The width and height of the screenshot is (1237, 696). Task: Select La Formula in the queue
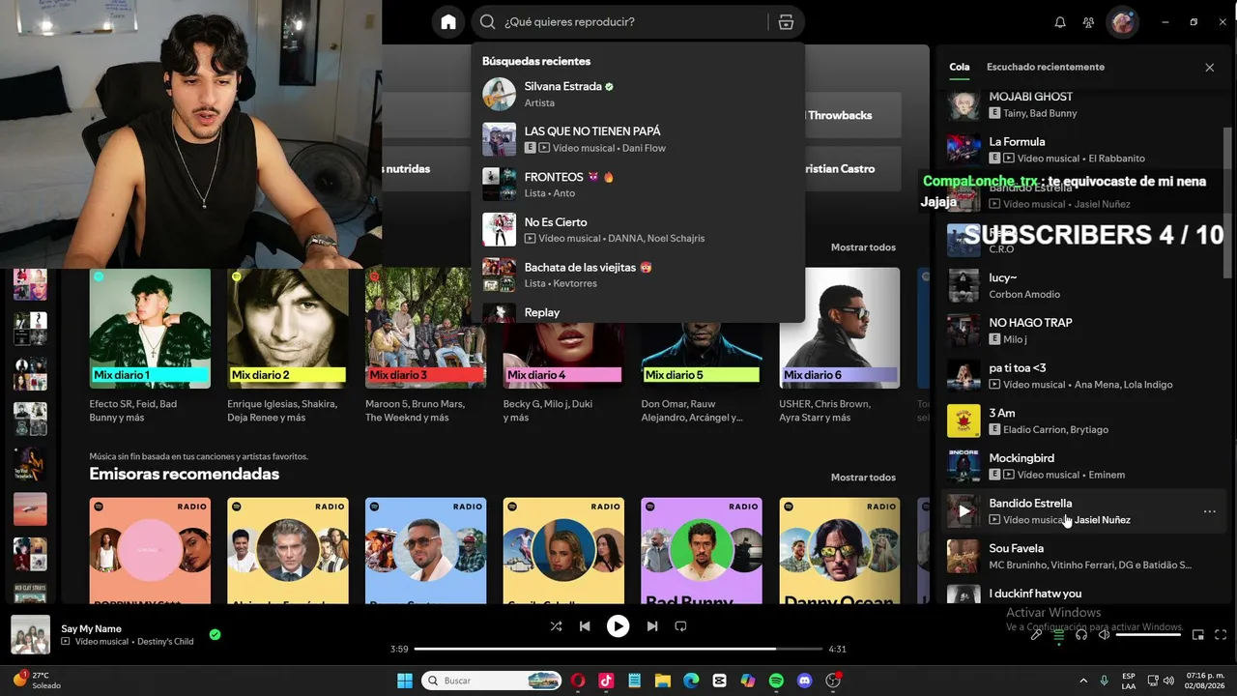tap(1082, 150)
